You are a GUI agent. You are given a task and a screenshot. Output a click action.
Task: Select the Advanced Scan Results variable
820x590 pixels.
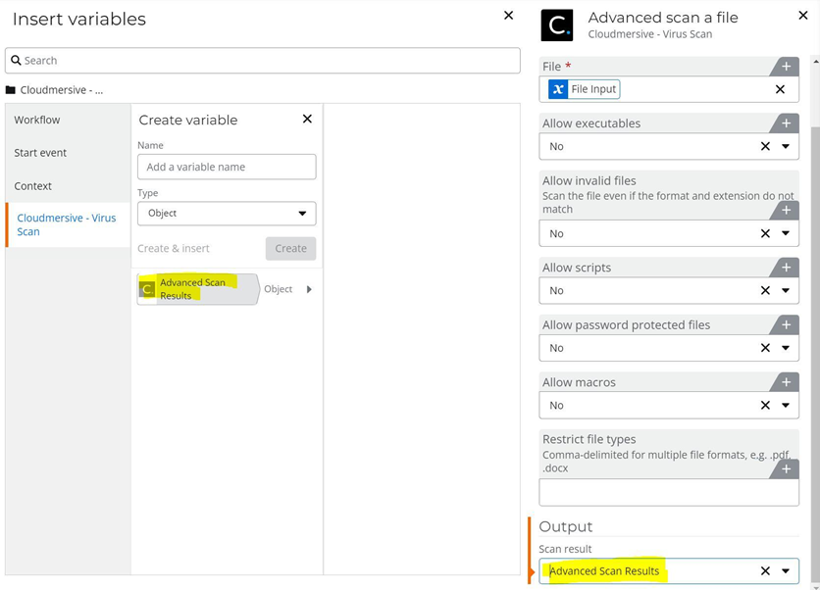[198, 289]
